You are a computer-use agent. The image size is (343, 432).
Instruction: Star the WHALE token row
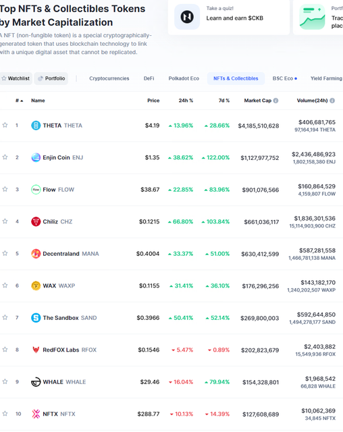tap(5, 381)
